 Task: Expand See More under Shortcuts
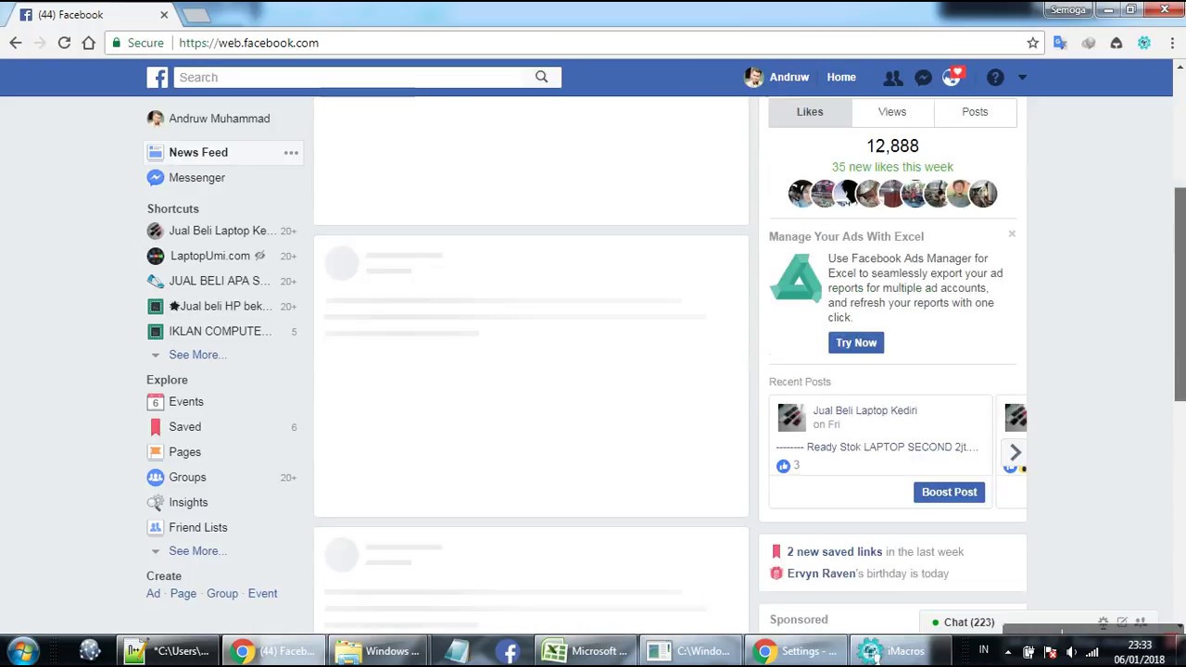tap(197, 355)
